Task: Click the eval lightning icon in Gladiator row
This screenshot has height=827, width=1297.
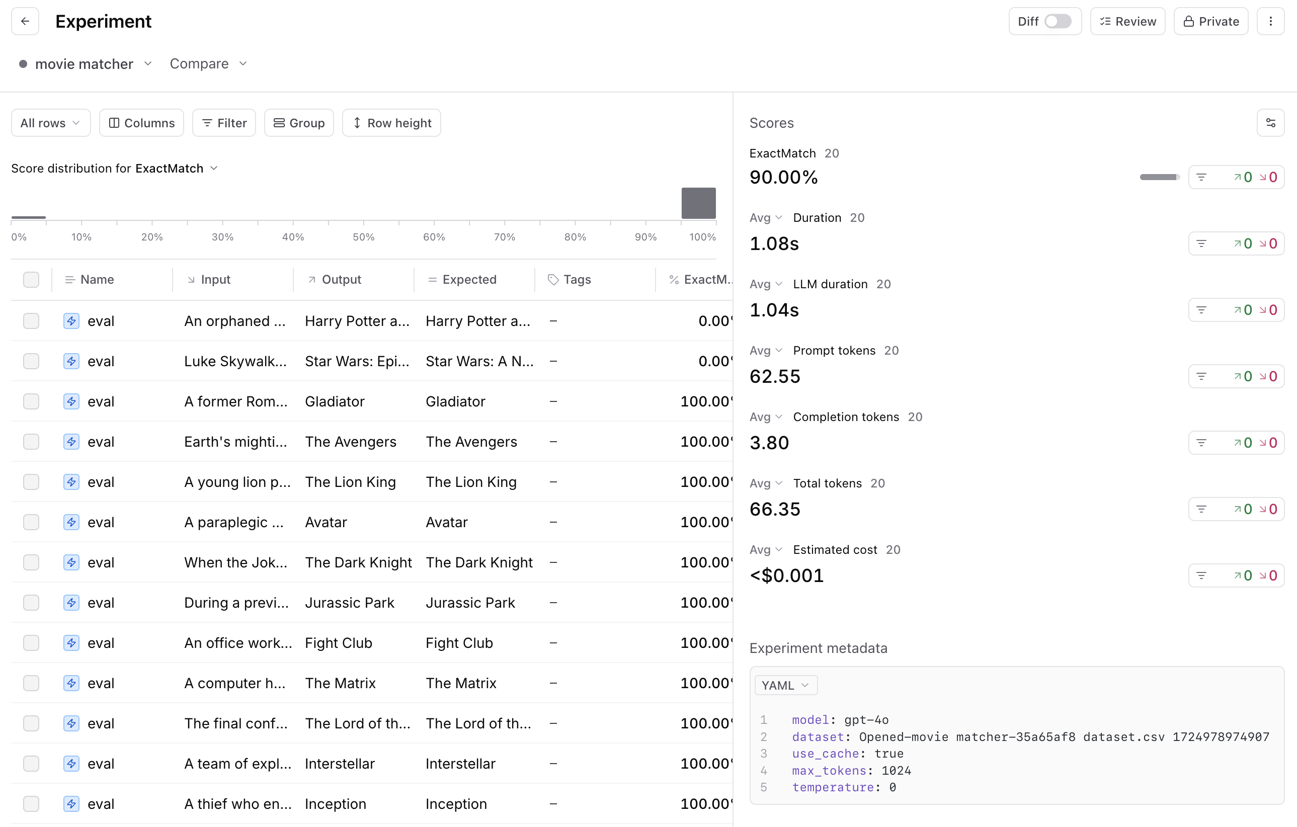Action: click(x=71, y=401)
